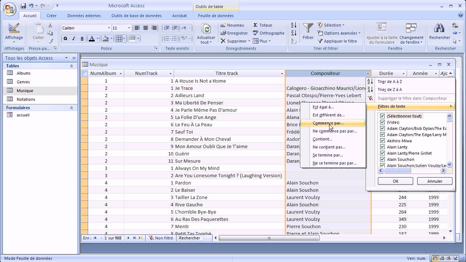Image resolution: width=466 pixels, height=262 pixels.
Task: Confirm filter with OK button
Action: click(395, 181)
